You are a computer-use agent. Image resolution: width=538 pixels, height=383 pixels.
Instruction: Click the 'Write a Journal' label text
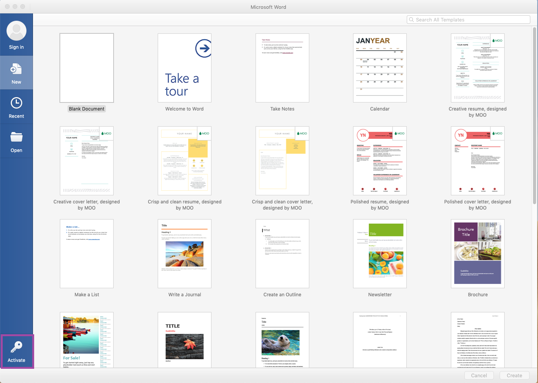tap(185, 295)
